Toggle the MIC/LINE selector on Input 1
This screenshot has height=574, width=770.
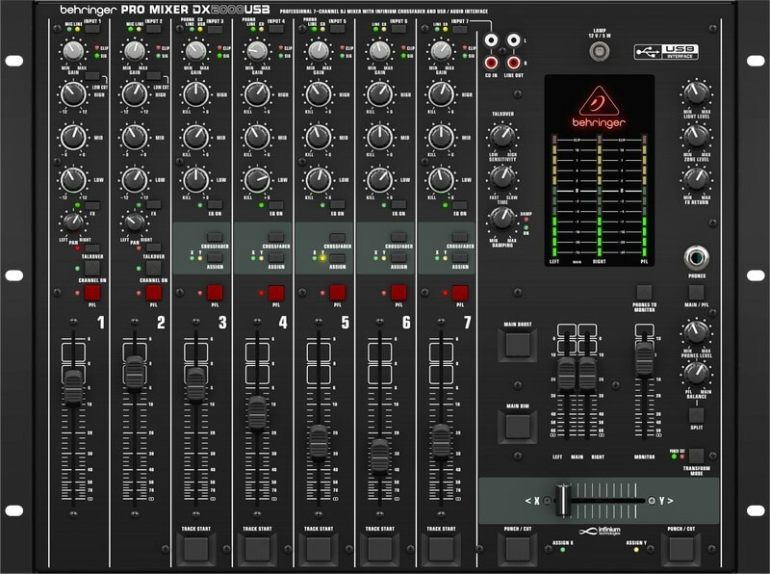[x=91, y=29]
